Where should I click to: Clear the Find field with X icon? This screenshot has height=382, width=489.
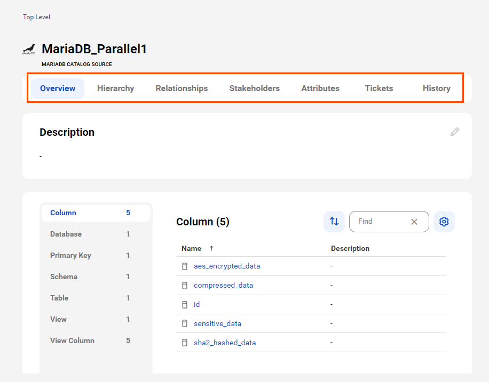click(x=414, y=222)
